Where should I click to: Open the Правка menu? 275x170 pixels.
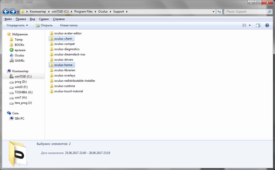tap(21, 19)
